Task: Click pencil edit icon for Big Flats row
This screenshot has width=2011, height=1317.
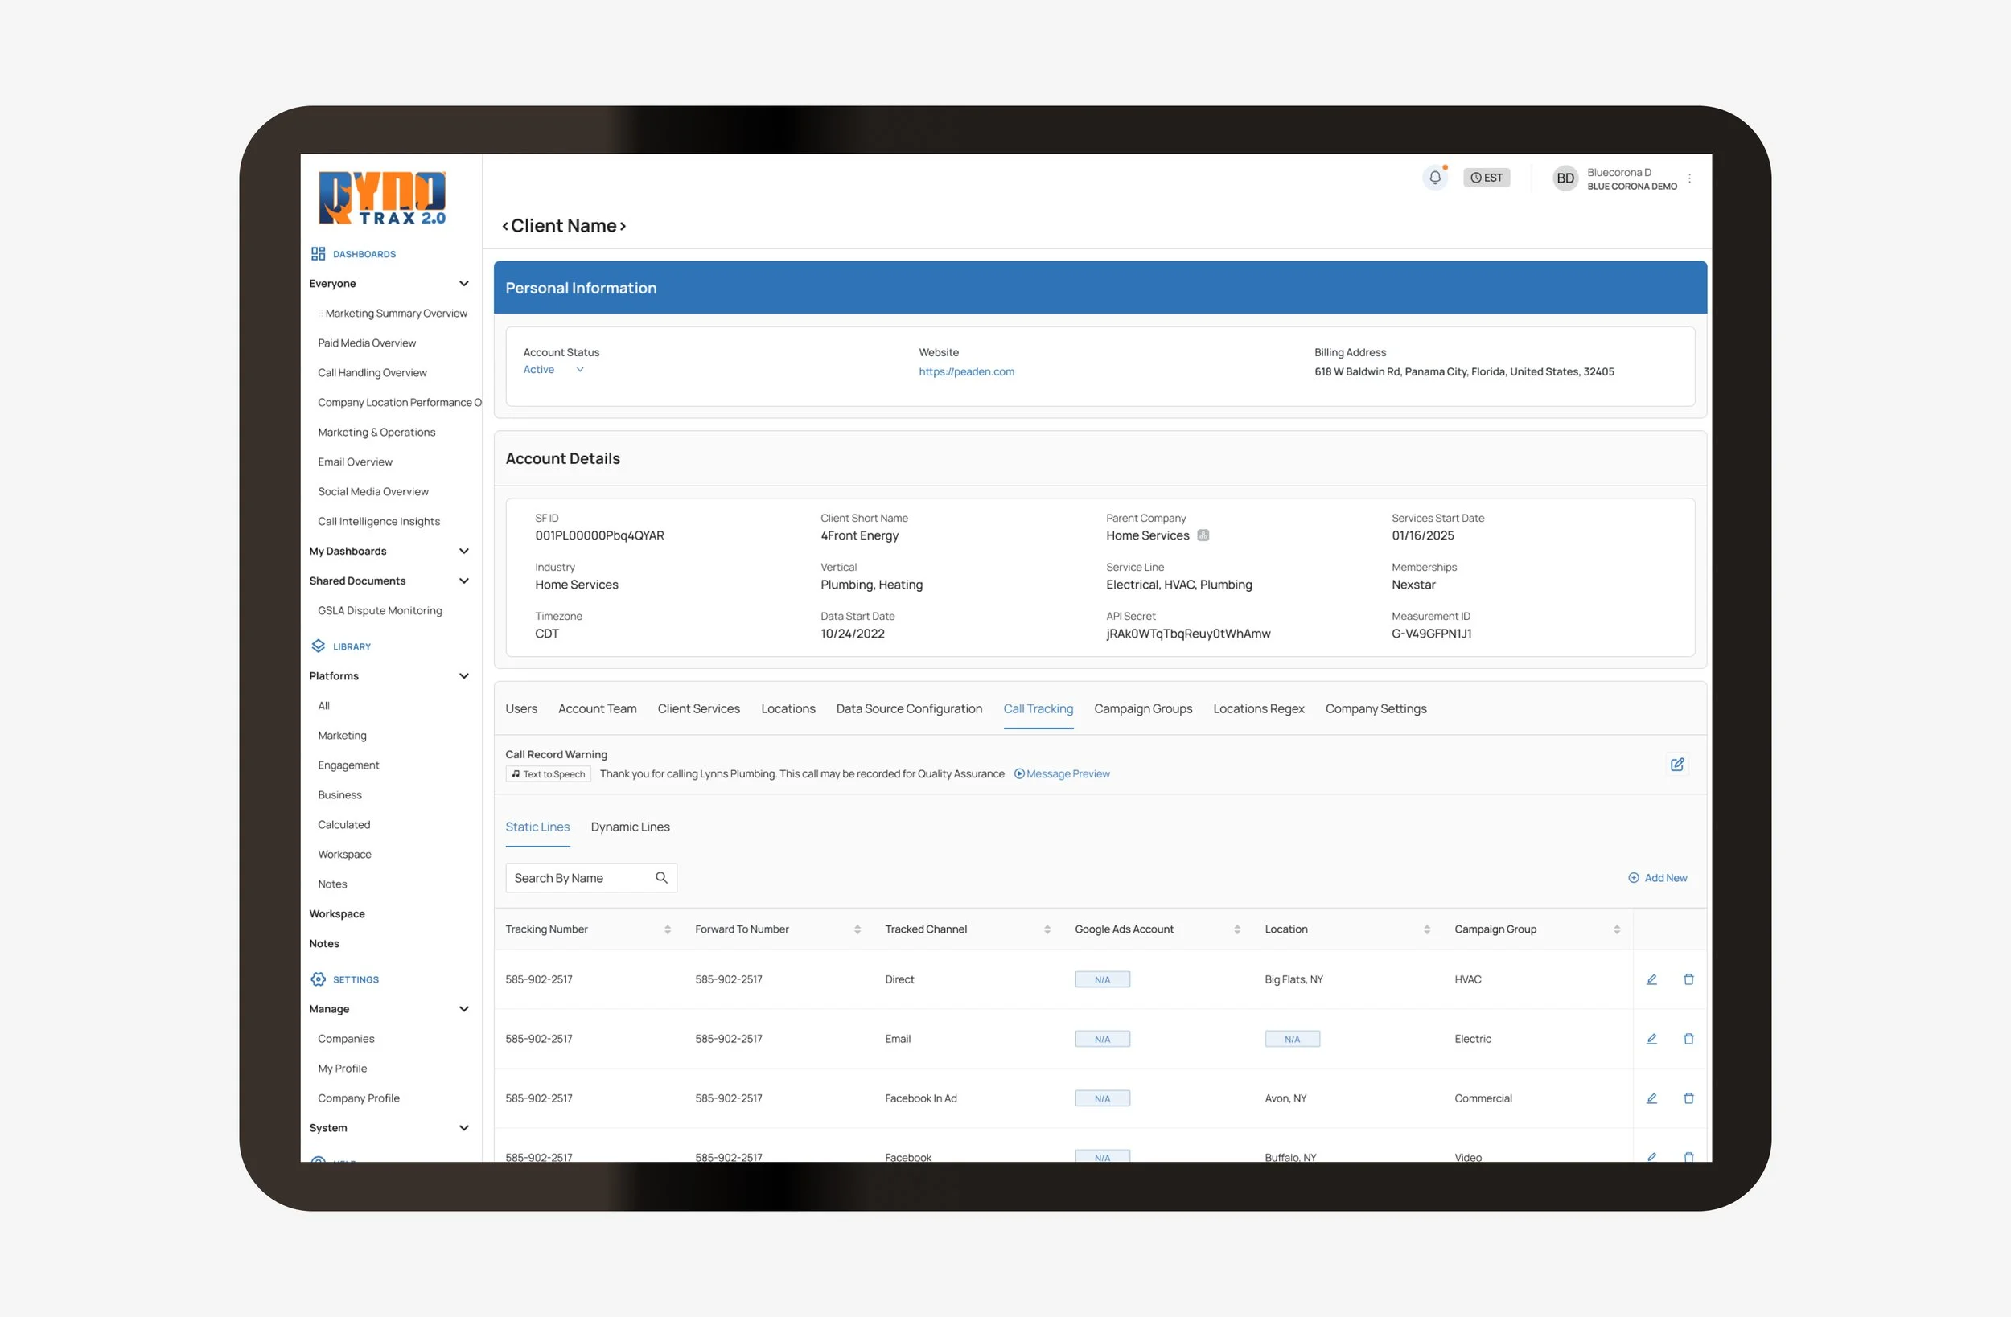Action: [x=1651, y=979]
